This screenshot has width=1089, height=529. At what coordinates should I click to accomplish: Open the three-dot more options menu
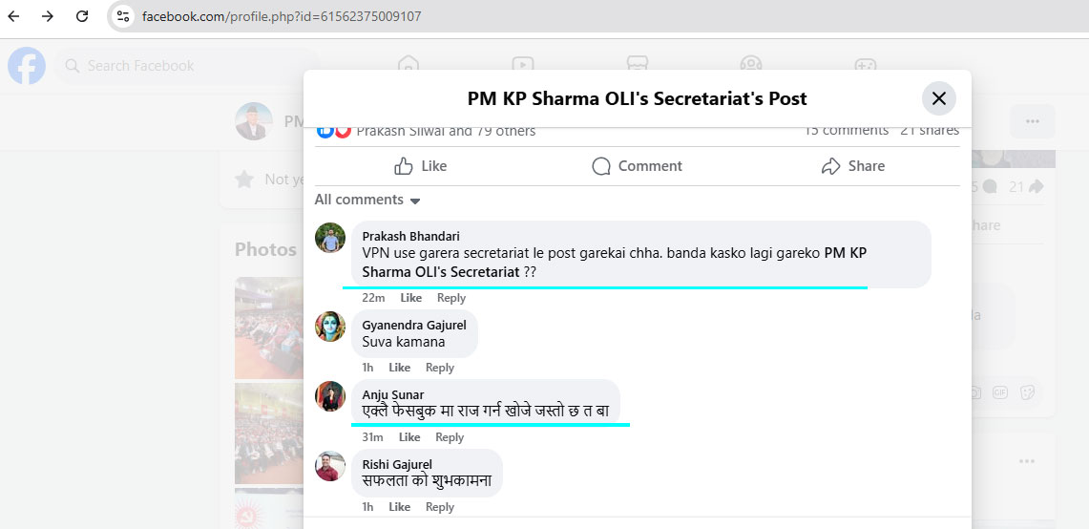click(1032, 121)
